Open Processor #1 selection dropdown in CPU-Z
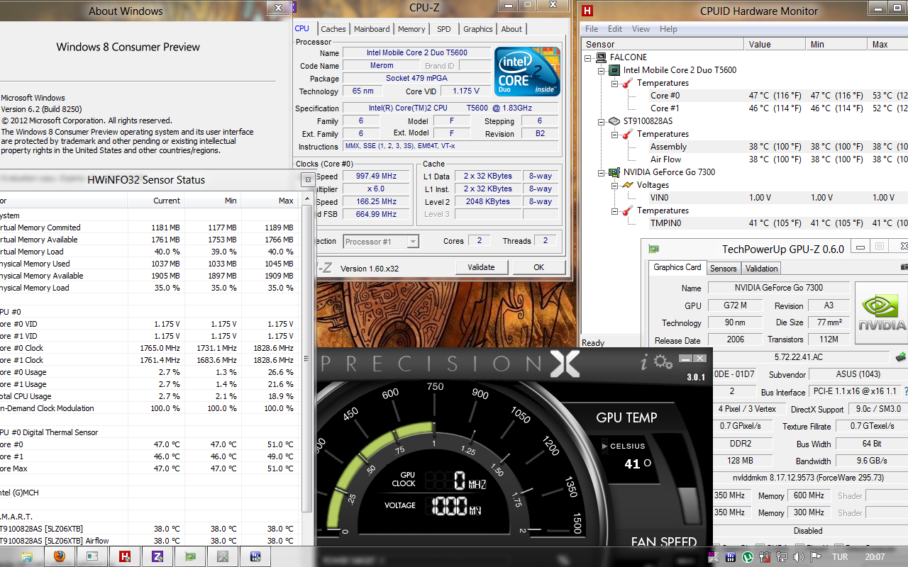The height and width of the screenshot is (567, 908). 381,242
